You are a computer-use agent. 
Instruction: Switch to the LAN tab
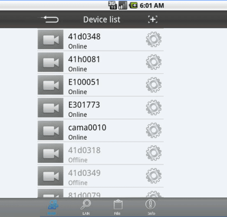click(x=86, y=207)
